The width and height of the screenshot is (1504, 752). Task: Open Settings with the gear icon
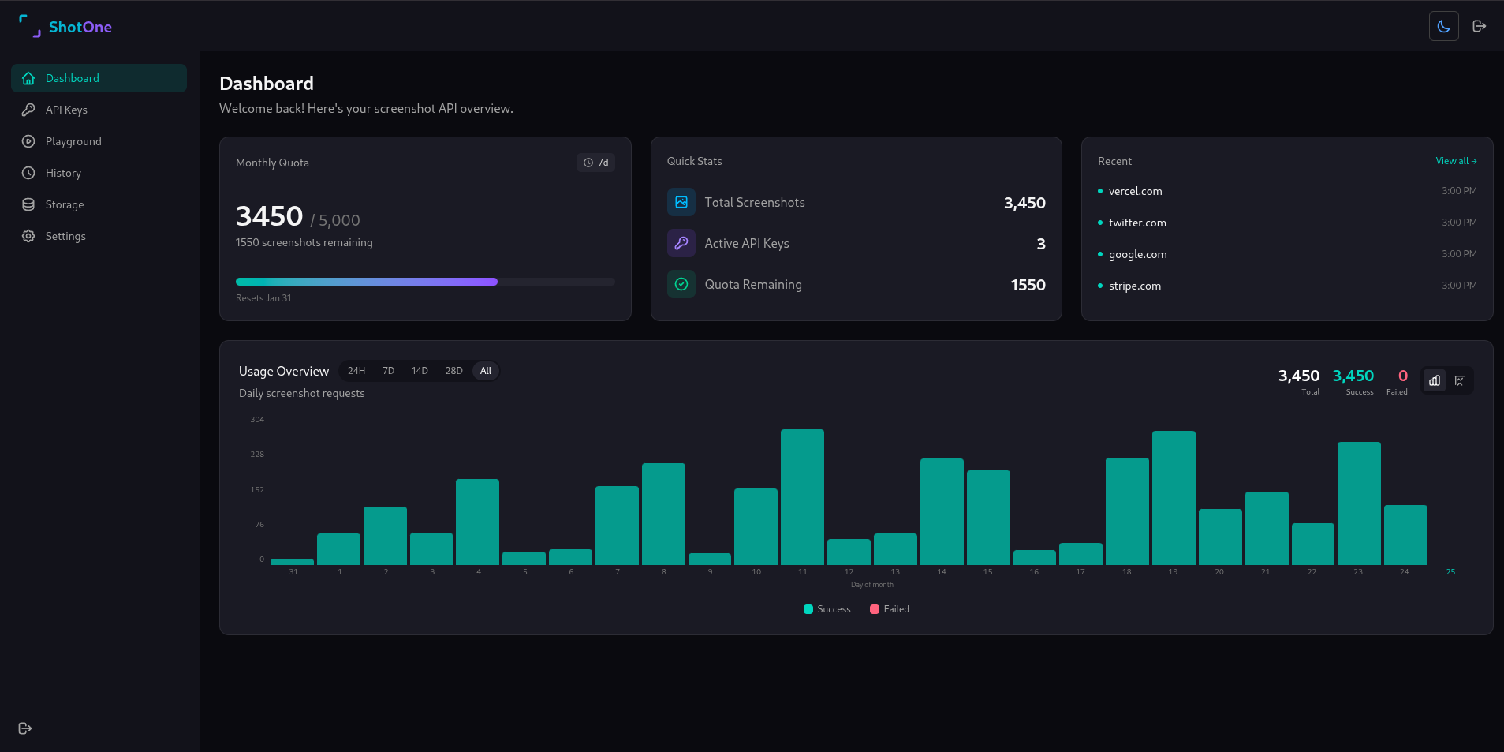pyautogui.click(x=28, y=236)
